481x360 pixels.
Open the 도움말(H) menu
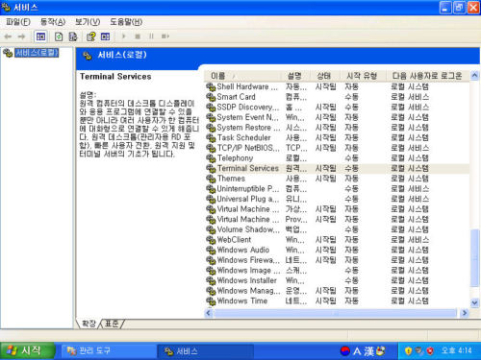(x=126, y=22)
